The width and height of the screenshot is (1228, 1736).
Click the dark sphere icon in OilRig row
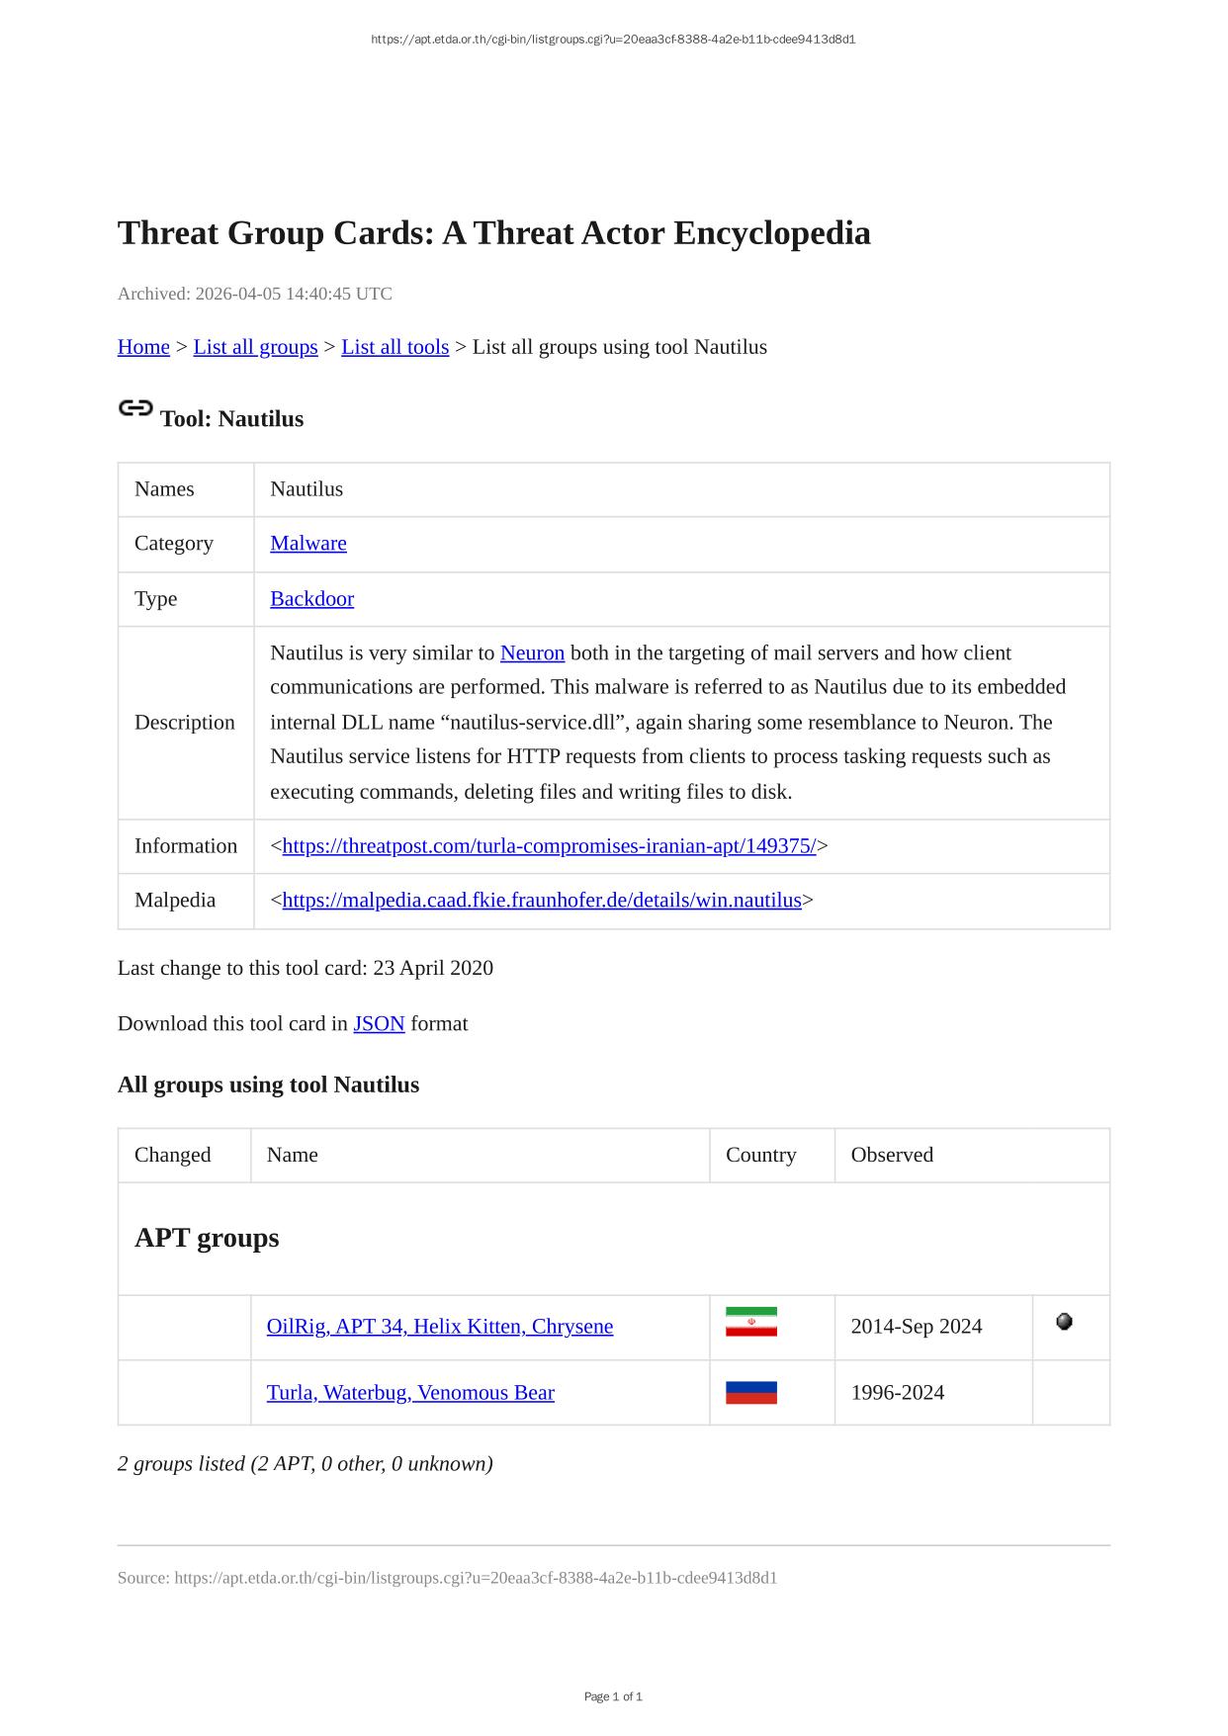[1064, 1322]
